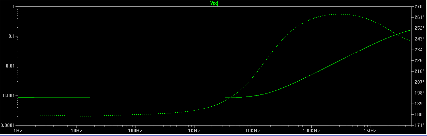Click the 270° phase axis label
The image size is (427, 136).
tap(419, 7)
